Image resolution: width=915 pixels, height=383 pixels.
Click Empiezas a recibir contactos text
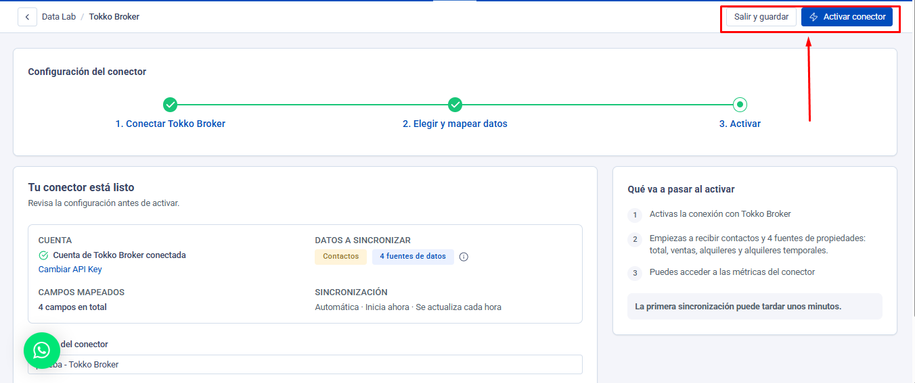757,245
